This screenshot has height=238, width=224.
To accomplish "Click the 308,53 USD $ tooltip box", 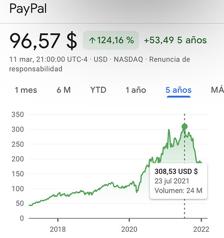I will click(x=179, y=181).
